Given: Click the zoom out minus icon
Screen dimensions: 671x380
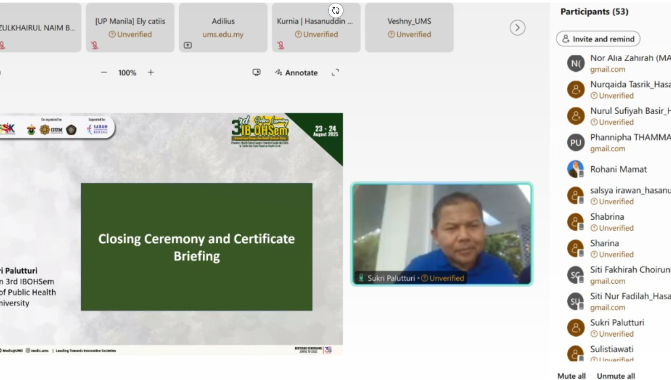Looking at the screenshot, I should tap(104, 72).
